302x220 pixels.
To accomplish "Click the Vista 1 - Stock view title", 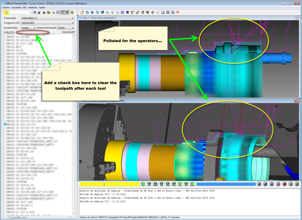I will tap(99, 18).
